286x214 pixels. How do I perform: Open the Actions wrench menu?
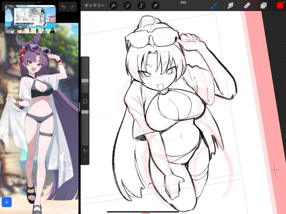[113, 6]
